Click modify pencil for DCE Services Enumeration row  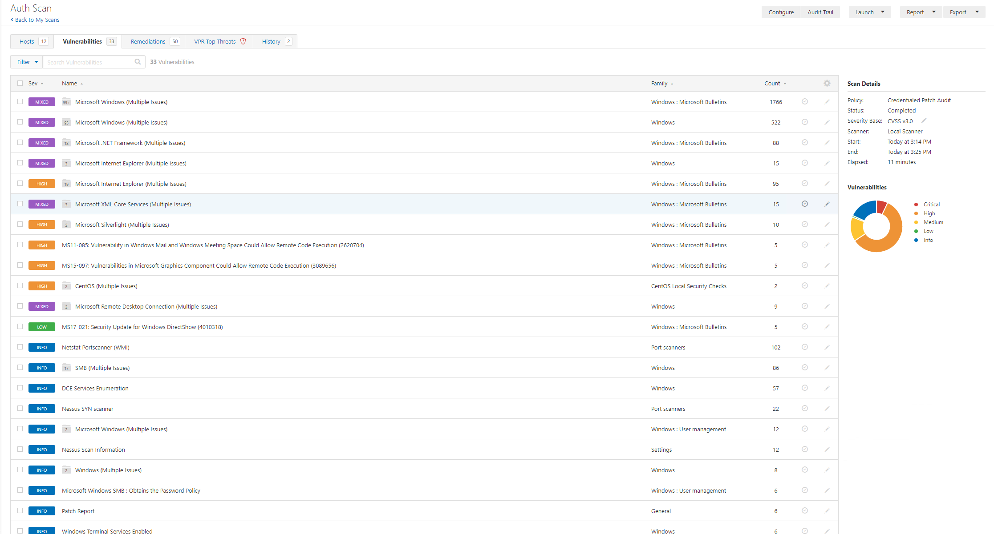[x=827, y=388]
